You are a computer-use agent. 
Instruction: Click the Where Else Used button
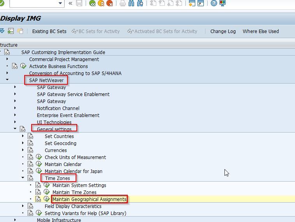coord(261,31)
